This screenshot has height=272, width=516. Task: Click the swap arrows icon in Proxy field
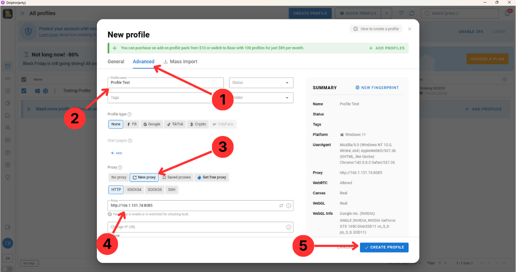(x=281, y=206)
